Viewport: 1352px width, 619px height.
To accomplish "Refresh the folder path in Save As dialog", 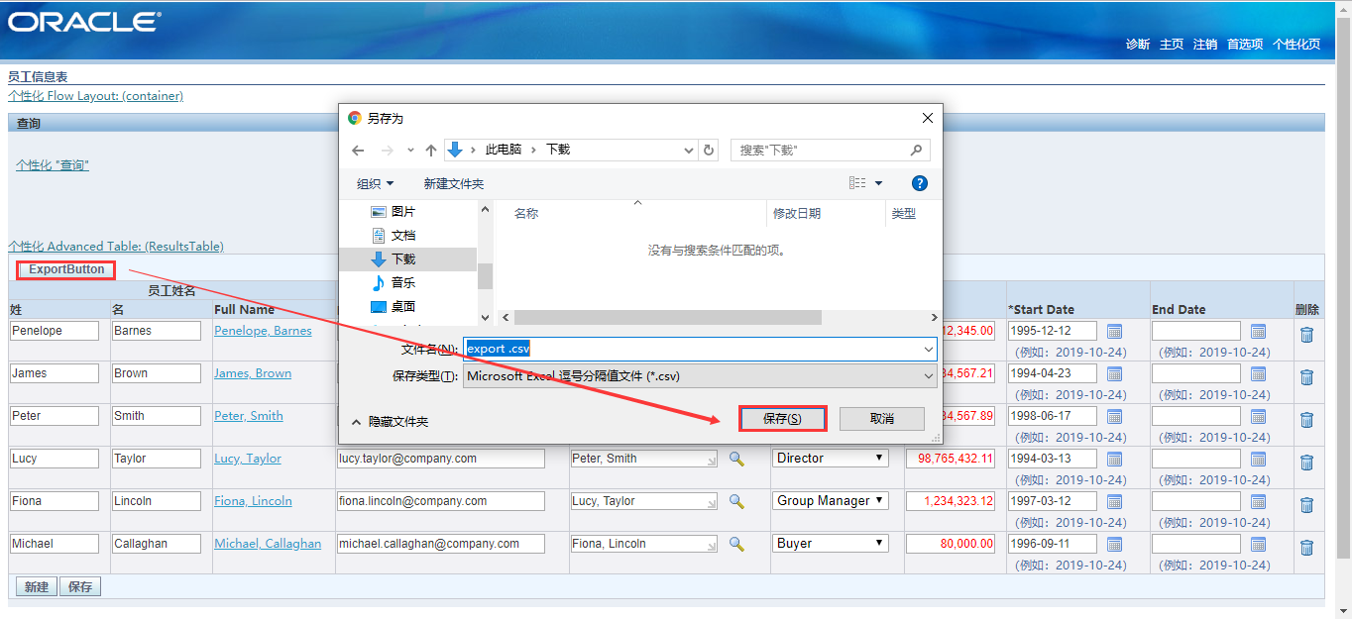I will (709, 151).
